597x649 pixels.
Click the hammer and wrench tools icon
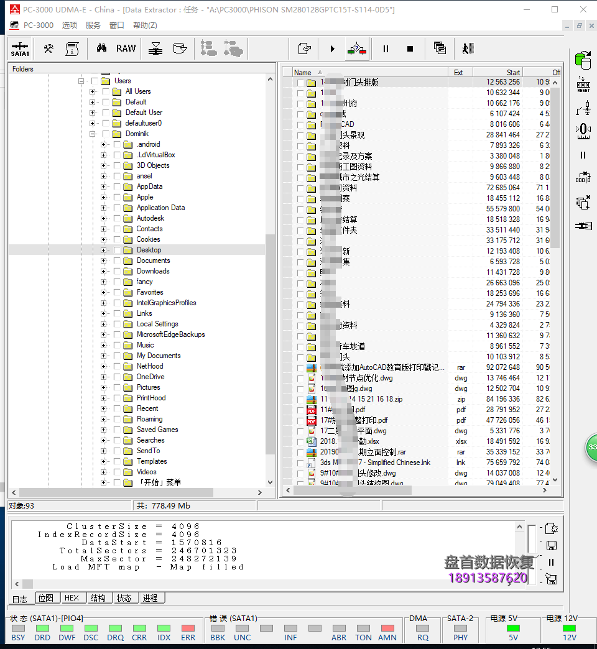coord(48,48)
